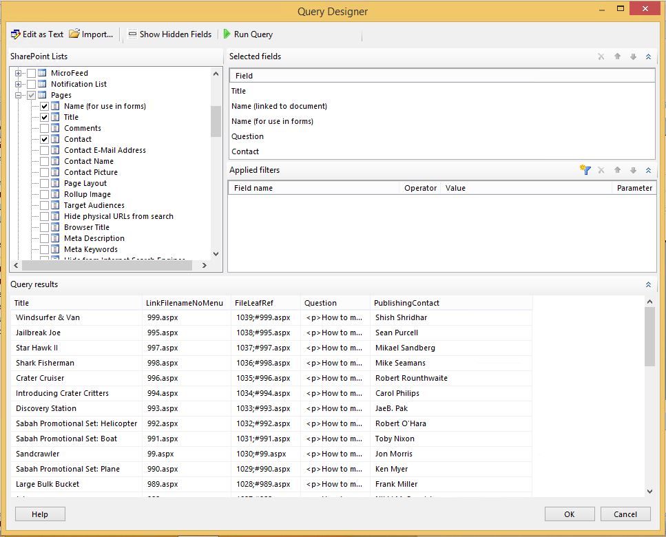Collapse the Selected fields panel
Image resolution: width=666 pixels, height=537 pixels.
pyautogui.click(x=649, y=56)
